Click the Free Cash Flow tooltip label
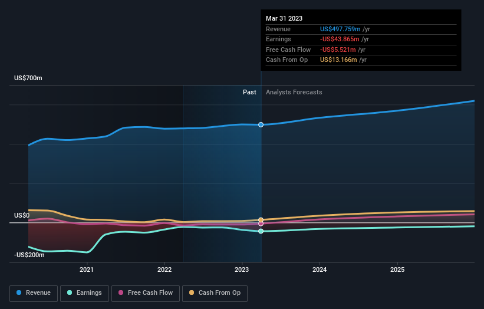This screenshot has width=484, height=309. [x=288, y=50]
